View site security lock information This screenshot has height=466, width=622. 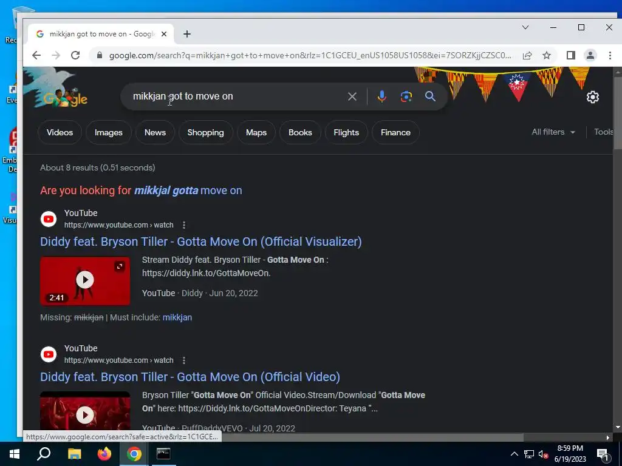[100, 55]
